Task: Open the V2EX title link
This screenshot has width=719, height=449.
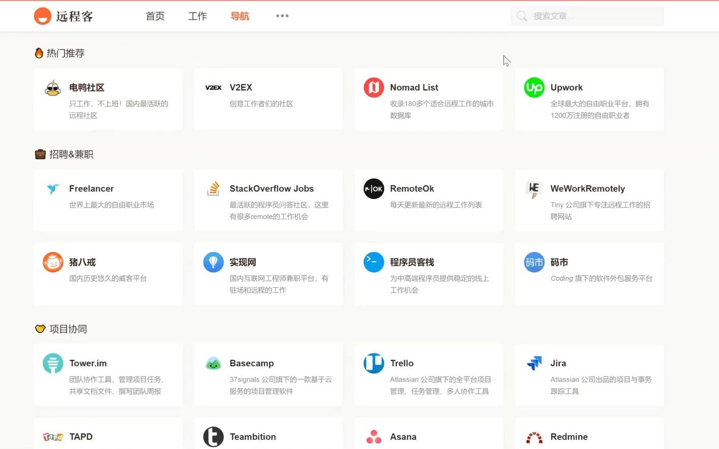Action: [x=241, y=87]
